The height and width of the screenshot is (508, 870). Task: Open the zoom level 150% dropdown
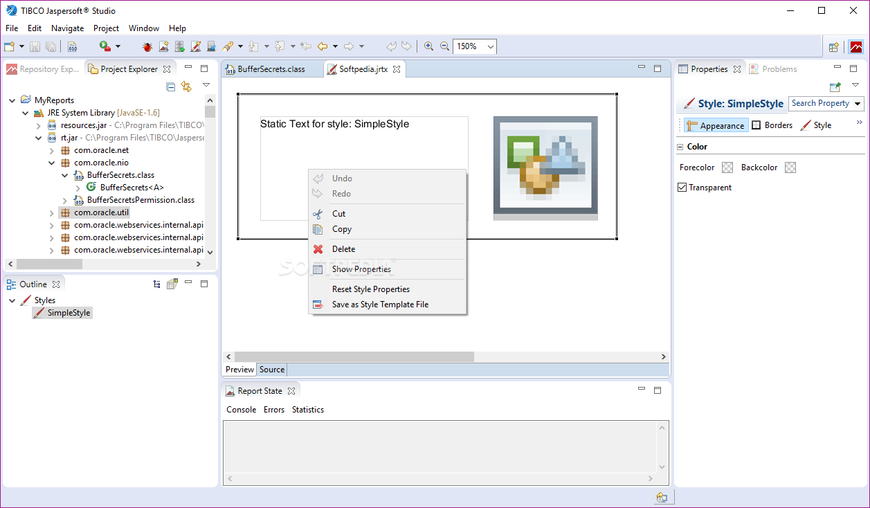coord(490,46)
